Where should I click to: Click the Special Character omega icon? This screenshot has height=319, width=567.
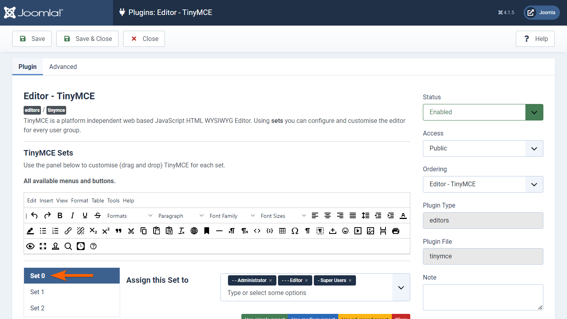pyautogui.click(x=295, y=231)
